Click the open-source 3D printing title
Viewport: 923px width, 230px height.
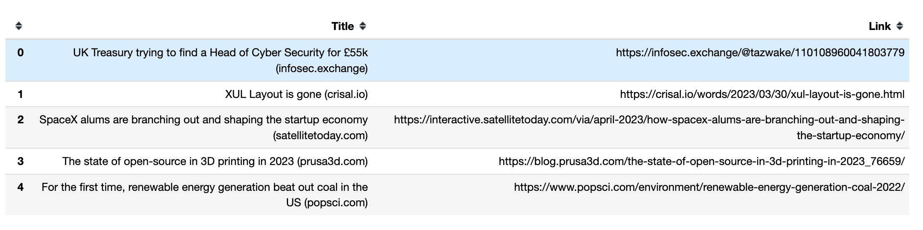point(215,161)
